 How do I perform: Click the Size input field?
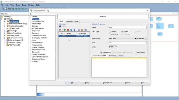click(128, 42)
